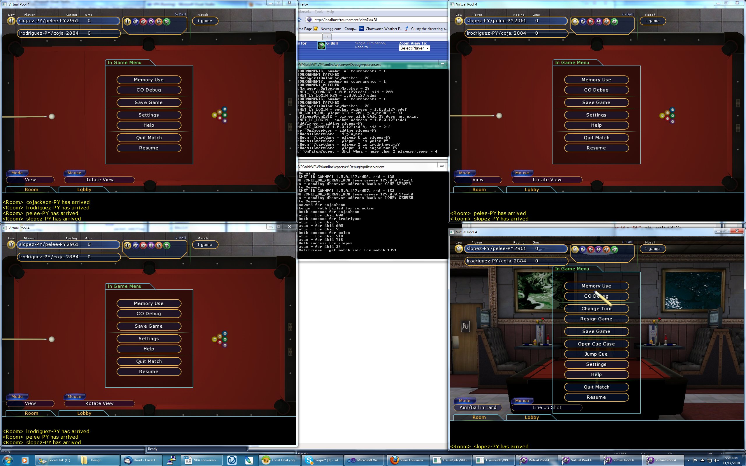The height and width of the screenshot is (466, 746).
Task: Click volume icon in system tray
Action: coord(717,460)
